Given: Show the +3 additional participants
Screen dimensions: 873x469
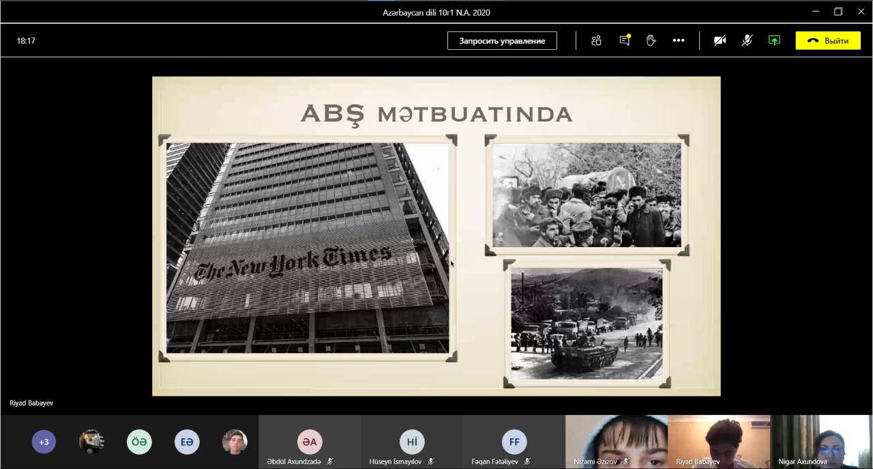Looking at the screenshot, I should coord(44,442).
